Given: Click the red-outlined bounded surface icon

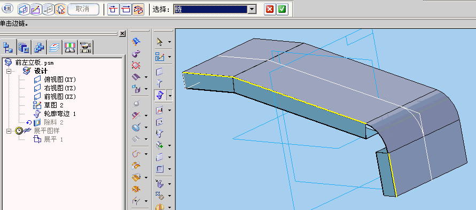Looking at the screenshot, I should pos(137,65).
